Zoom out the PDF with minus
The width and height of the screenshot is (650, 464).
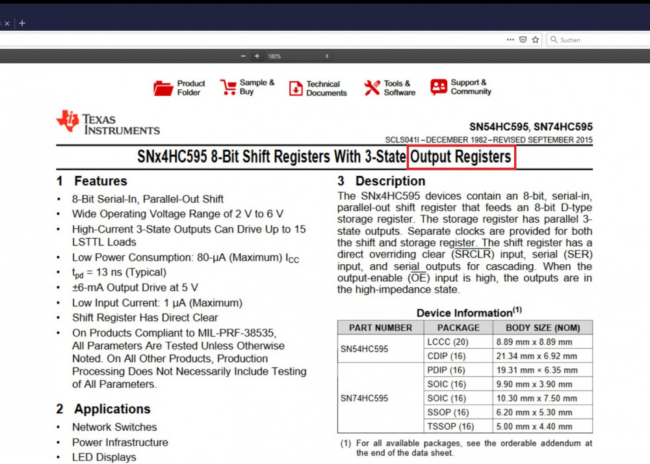click(243, 56)
